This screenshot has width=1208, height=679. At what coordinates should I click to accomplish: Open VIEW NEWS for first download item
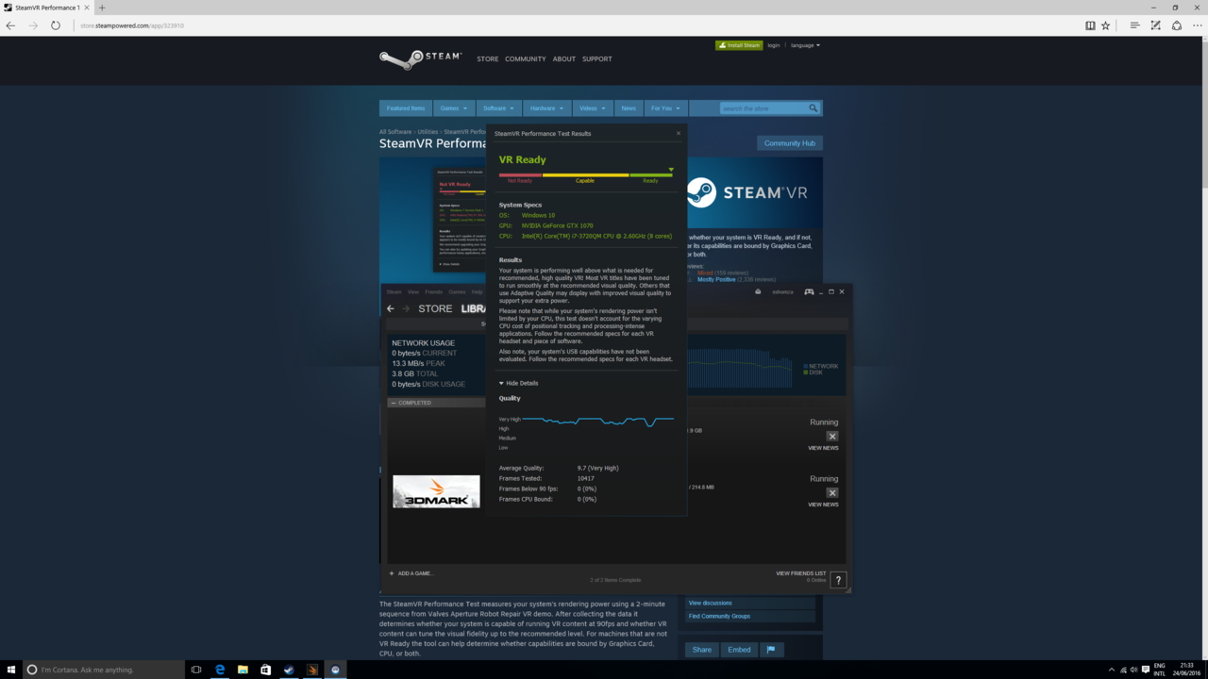pyautogui.click(x=823, y=448)
